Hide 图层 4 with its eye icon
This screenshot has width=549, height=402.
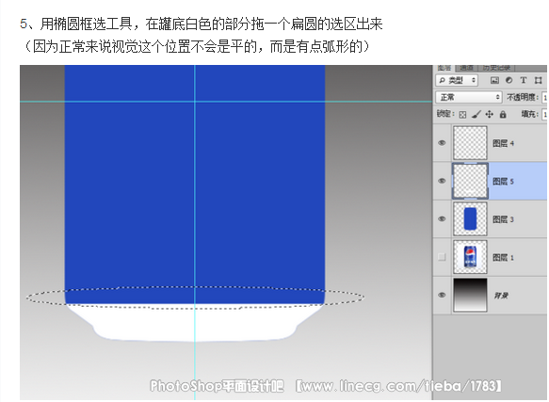click(442, 143)
